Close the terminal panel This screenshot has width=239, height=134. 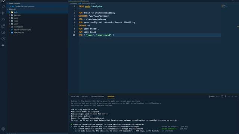point(236,96)
